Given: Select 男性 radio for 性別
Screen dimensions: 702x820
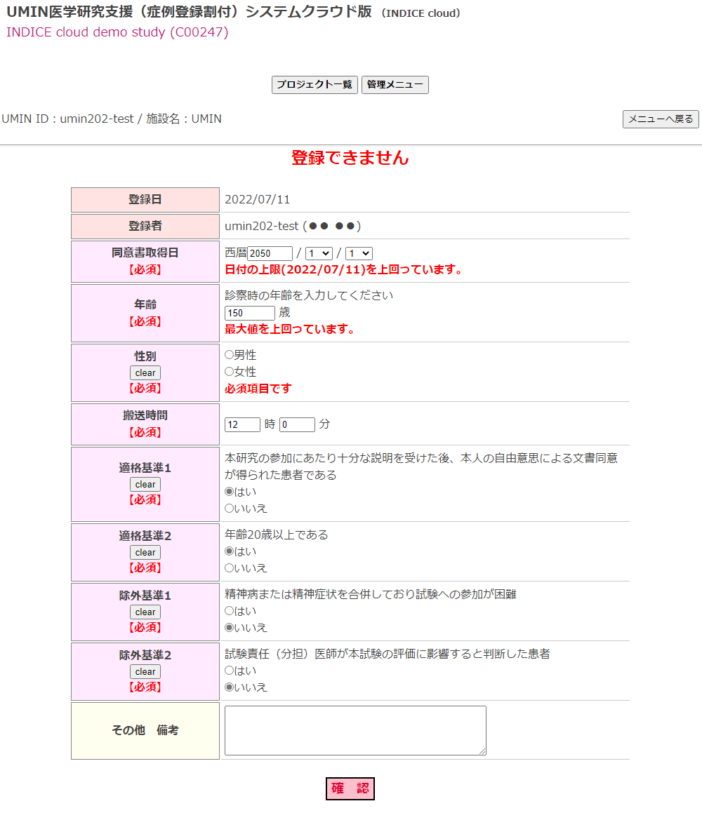Looking at the screenshot, I should pos(229,356).
